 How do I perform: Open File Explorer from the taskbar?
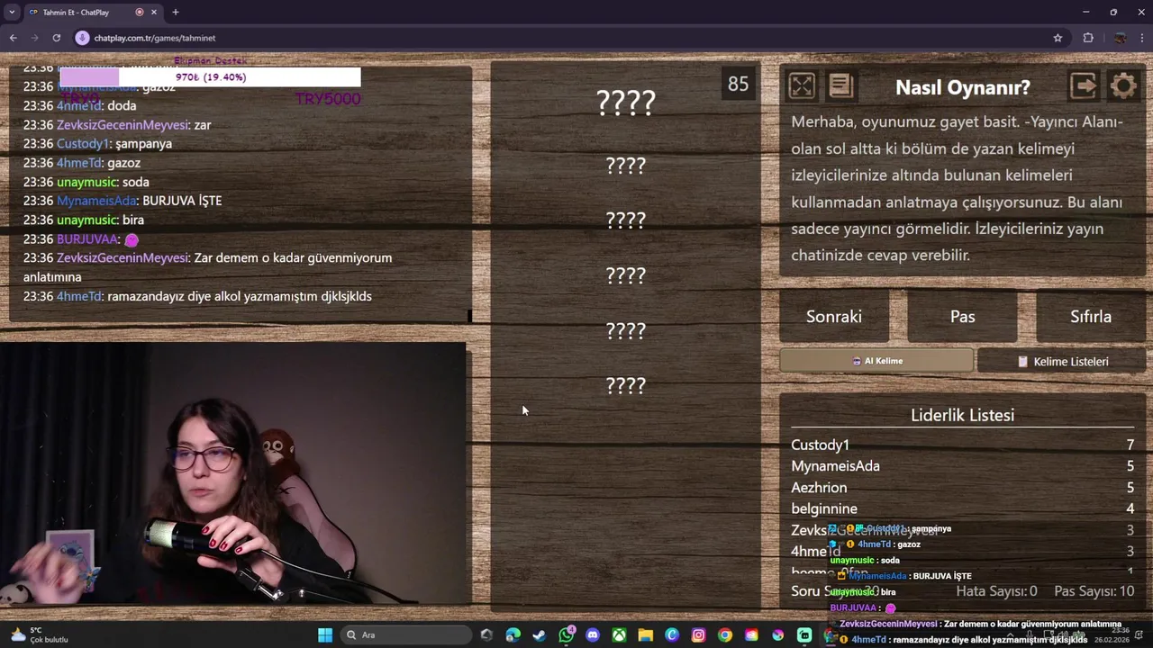pos(646,635)
